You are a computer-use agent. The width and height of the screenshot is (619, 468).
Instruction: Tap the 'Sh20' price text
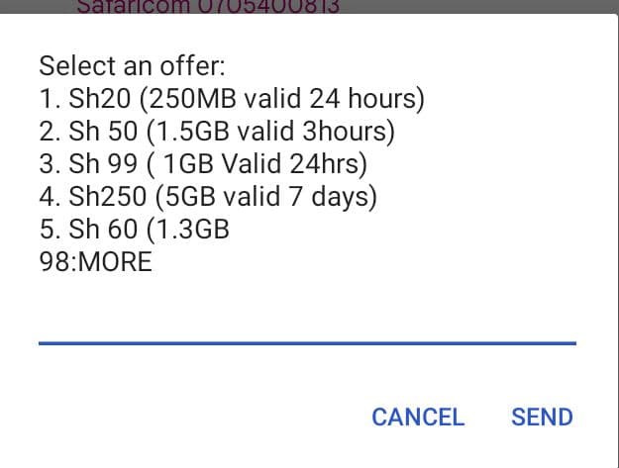coord(94,100)
